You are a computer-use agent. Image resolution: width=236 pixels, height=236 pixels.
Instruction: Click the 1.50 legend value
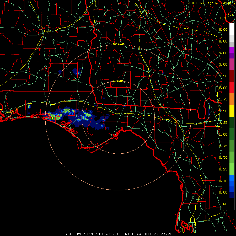tap(223, 111)
